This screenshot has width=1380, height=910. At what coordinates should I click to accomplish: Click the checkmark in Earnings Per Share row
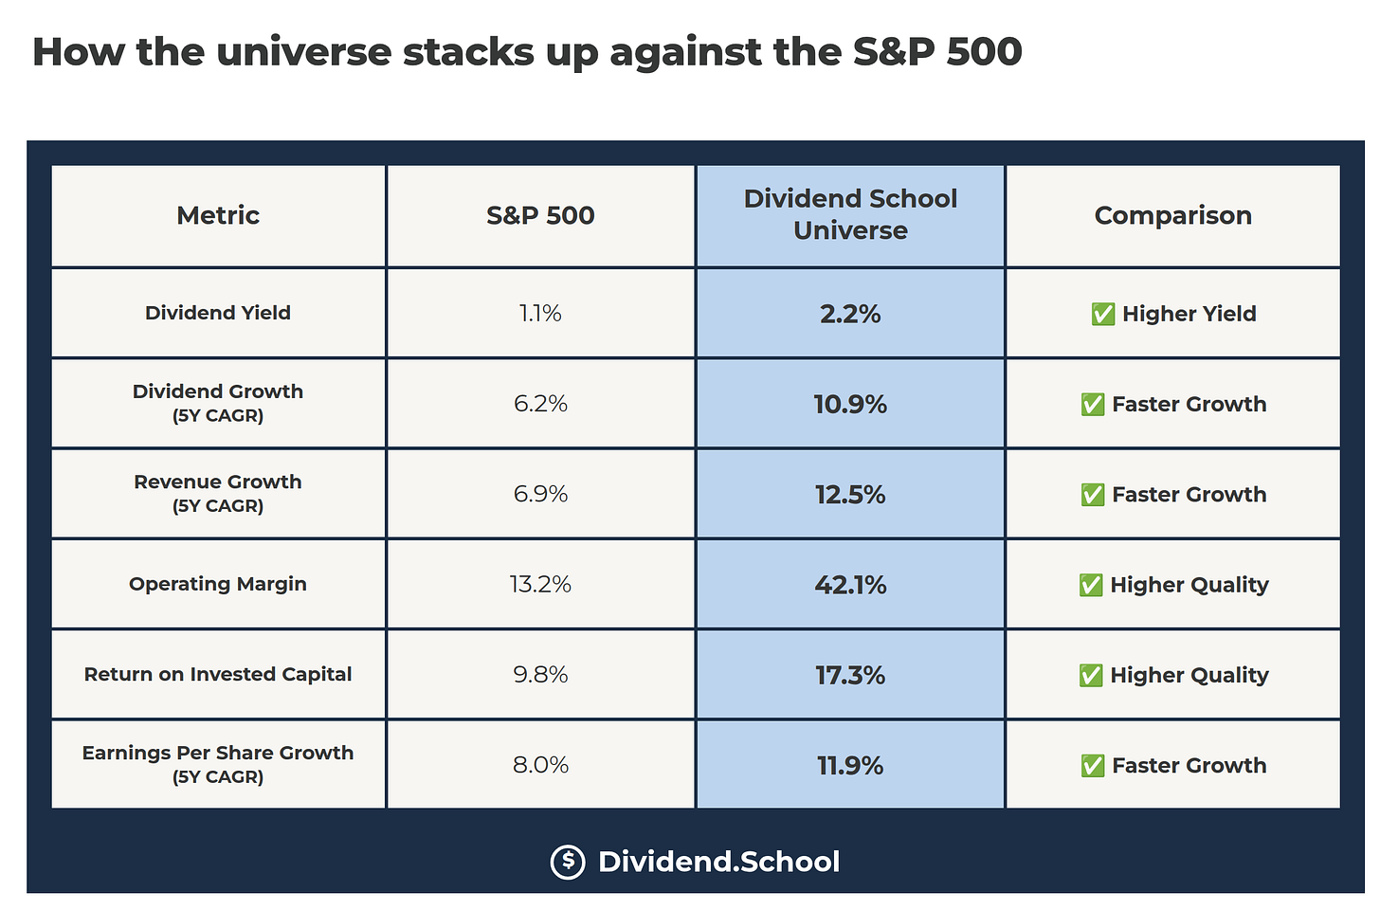click(x=1093, y=766)
